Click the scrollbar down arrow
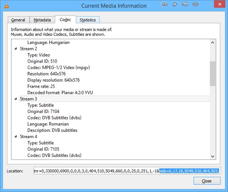Viewport: 228px width, 192px height. 212,156
